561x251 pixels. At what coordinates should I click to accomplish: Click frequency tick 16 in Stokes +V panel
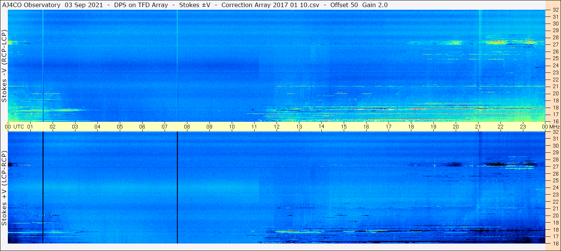(555, 244)
